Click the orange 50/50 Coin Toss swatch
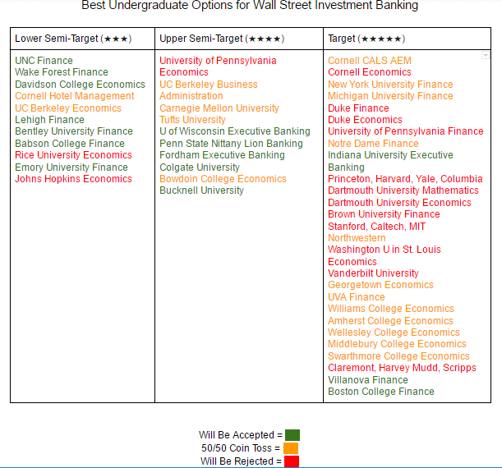Image resolution: width=502 pixels, height=468 pixels. [290, 448]
